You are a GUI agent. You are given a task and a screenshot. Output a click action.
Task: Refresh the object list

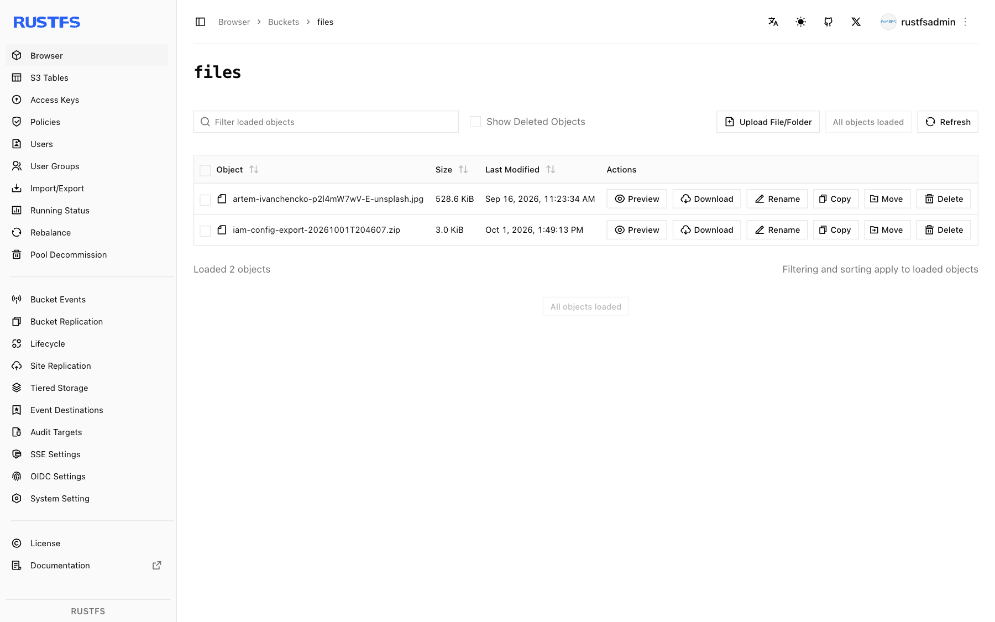point(947,122)
